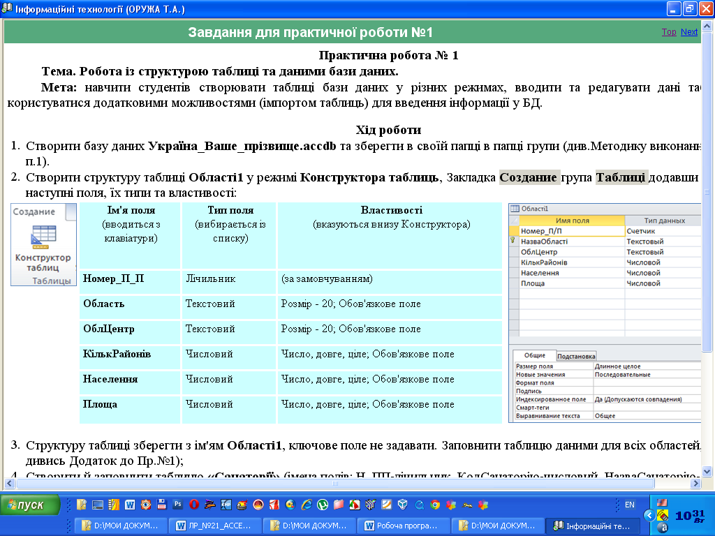
Task: Click the horizontal scrollbar right arrow
Action: click(x=695, y=483)
